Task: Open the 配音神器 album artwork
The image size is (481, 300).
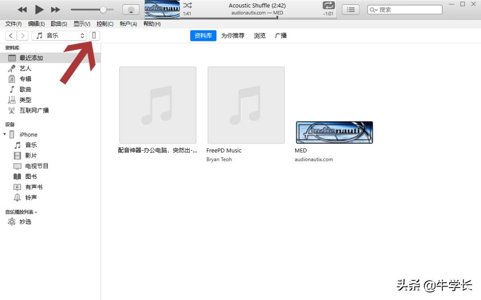Action: coord(158,105)
